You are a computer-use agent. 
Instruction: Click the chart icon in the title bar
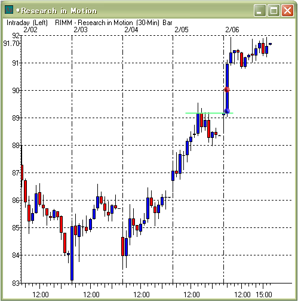coord(9,10)
